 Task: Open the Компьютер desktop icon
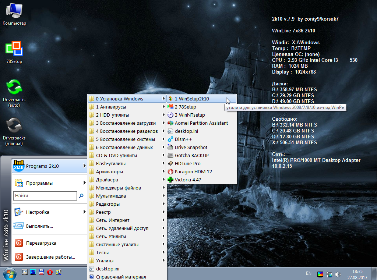[14, 14]
